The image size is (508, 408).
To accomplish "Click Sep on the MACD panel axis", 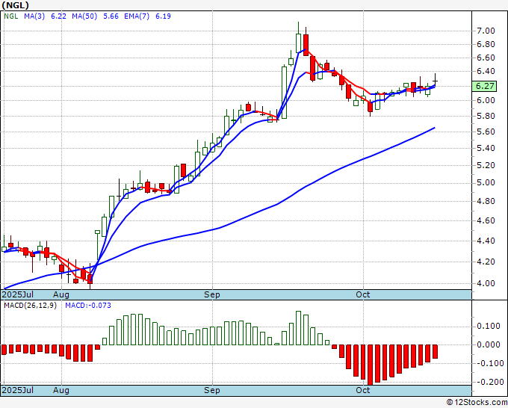I will [x=212, y=390].
